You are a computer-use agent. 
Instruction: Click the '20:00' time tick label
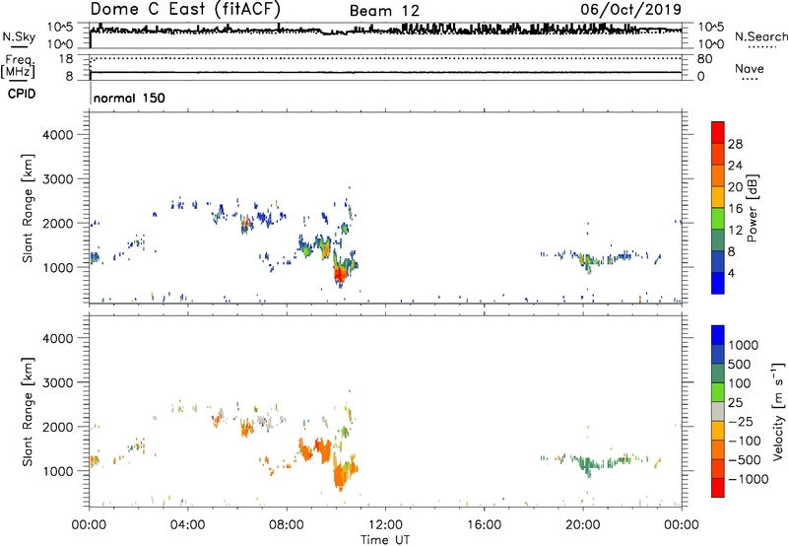pyautogui.click(x=582, y=525)
